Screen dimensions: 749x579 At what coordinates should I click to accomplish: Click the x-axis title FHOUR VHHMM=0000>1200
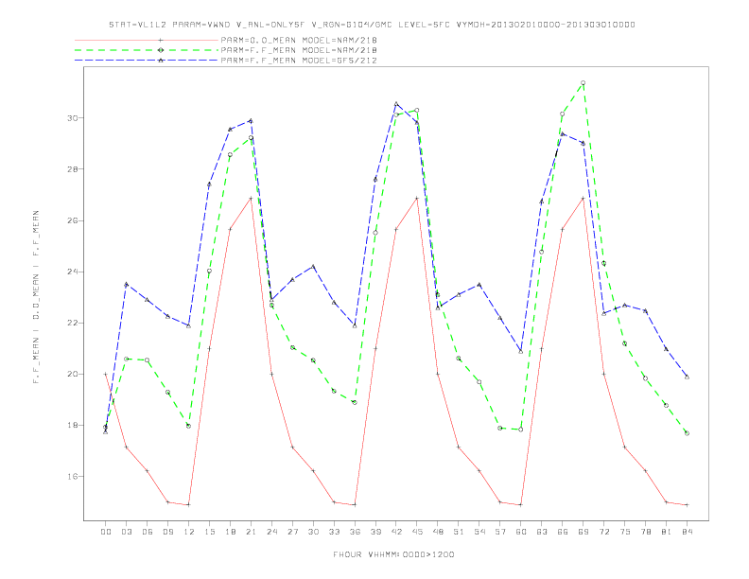[393, 554]
